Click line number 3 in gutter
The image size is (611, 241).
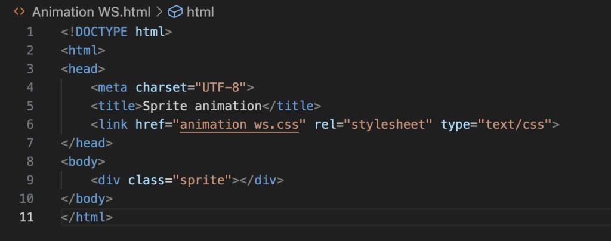click(30, 69)
